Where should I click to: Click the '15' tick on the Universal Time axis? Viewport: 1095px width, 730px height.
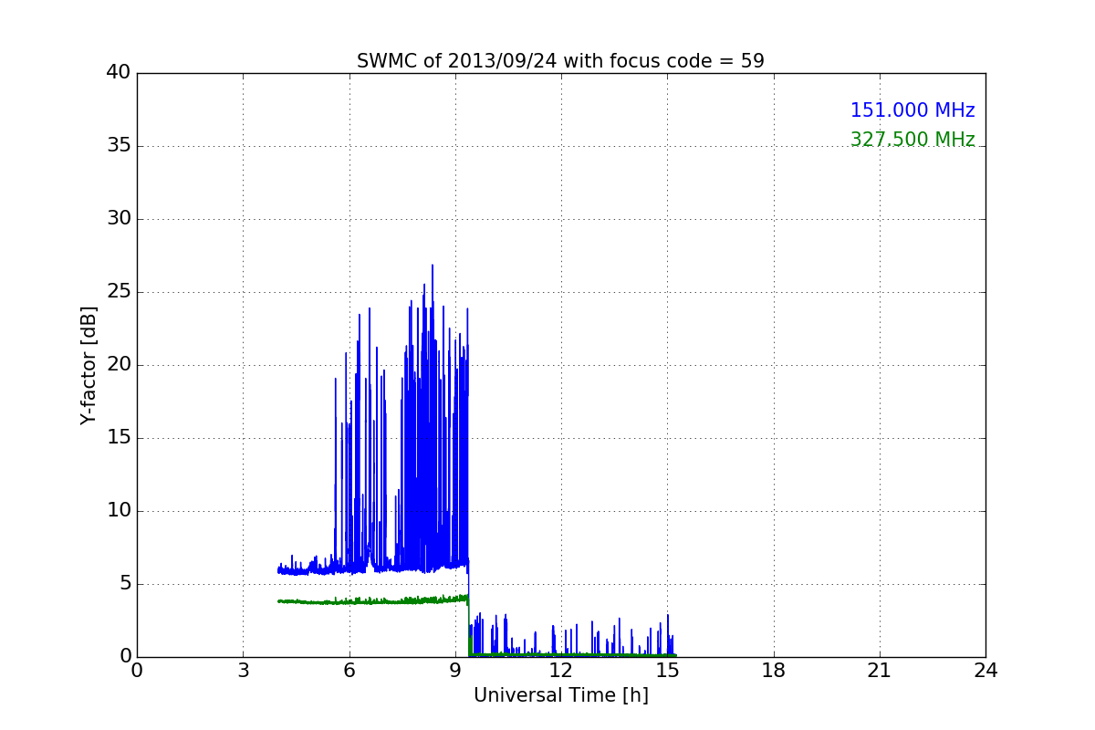[x=667, y=671]
